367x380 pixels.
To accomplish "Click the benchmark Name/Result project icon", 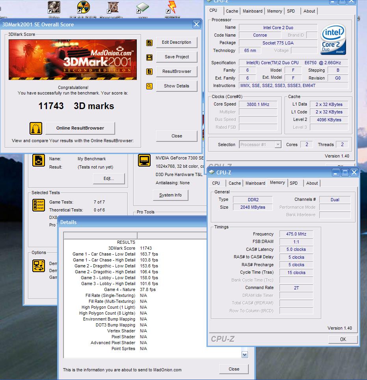I will pyautogui.click(x=39, y=160).
